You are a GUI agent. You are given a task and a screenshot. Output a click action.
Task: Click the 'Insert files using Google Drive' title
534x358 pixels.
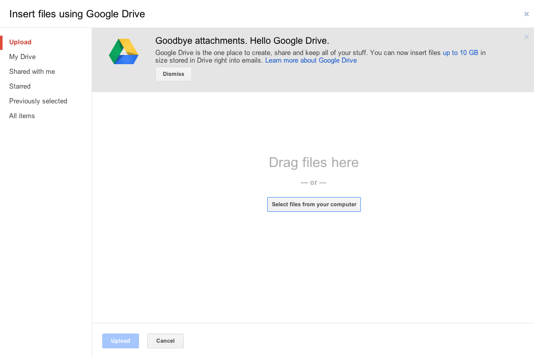coord(77,14)
